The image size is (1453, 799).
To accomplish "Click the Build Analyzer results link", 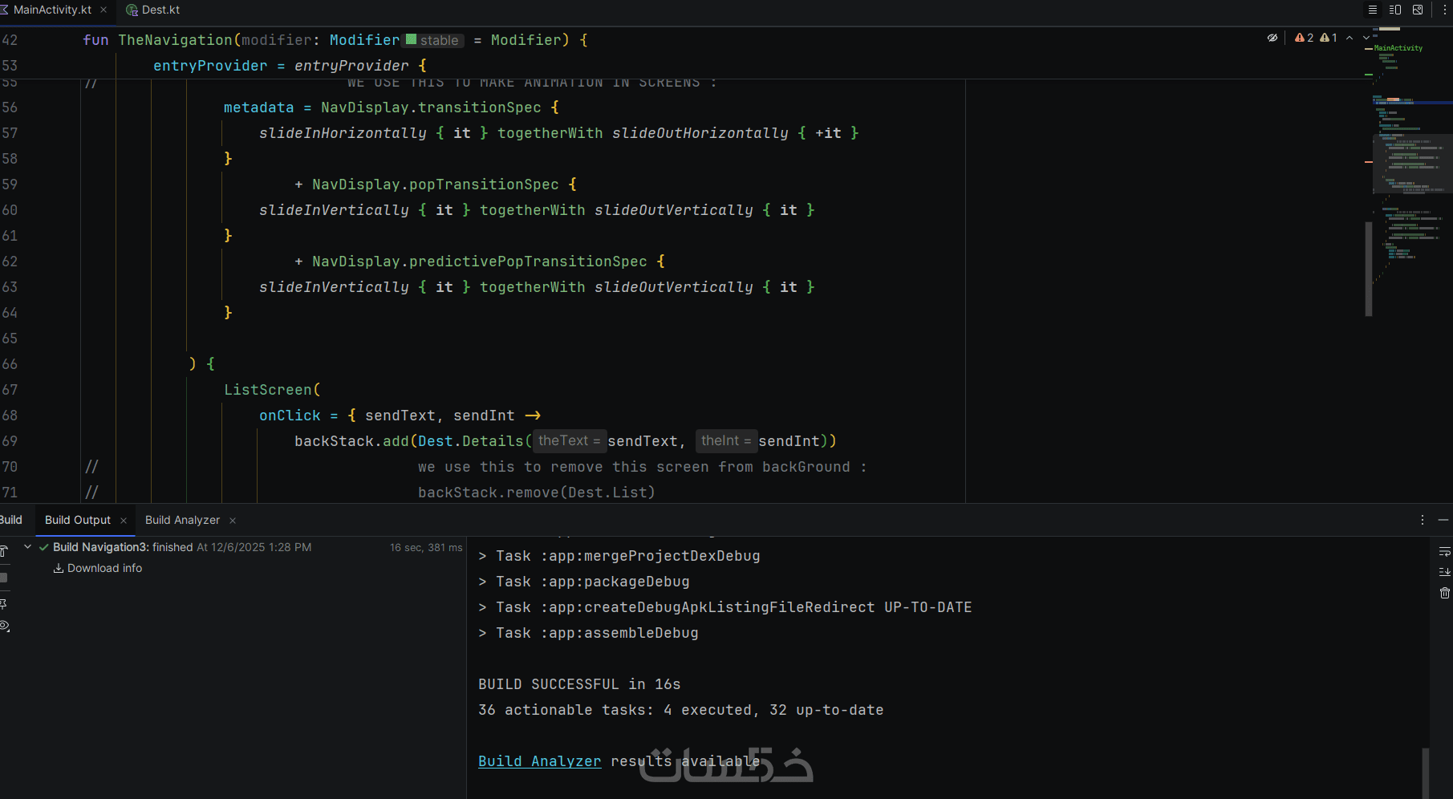I will pyautogui.click(x=539, y=761).
